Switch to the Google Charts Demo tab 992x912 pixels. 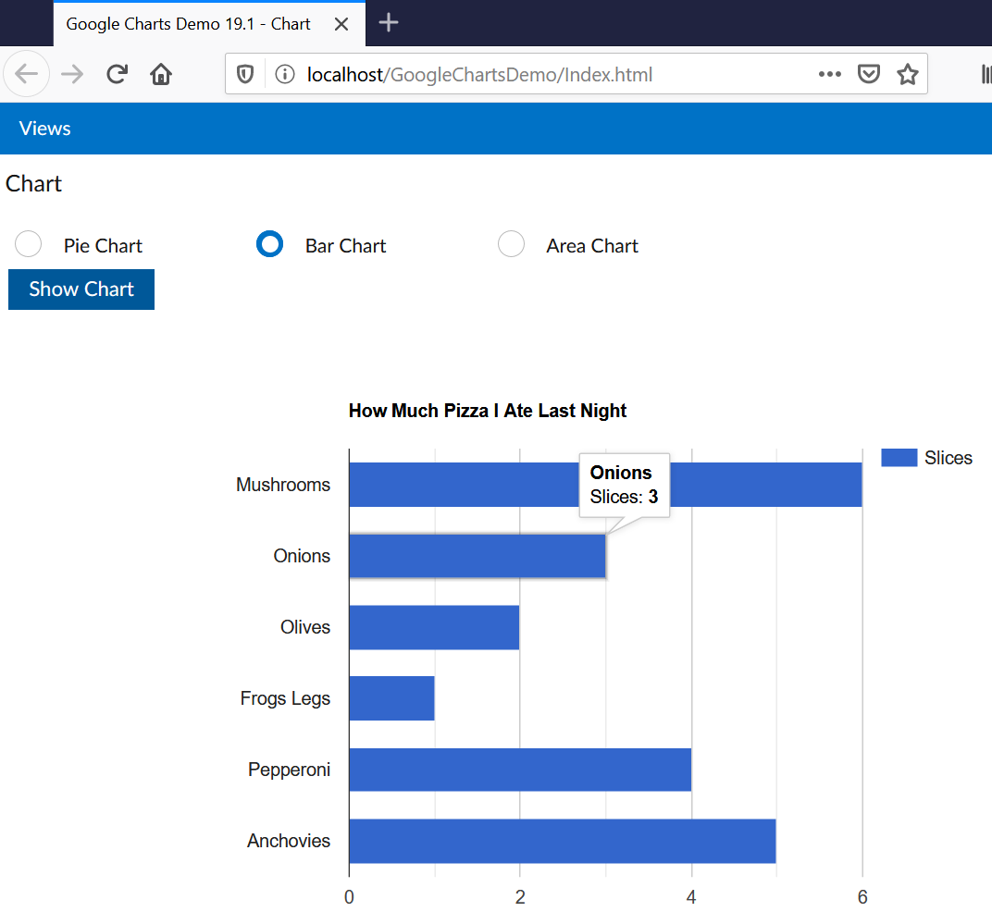tap(188, 24)
